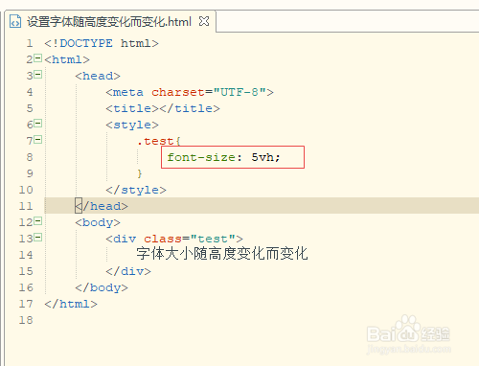The width and height of the screenshot is (479, 366).
Task: Click the closing </div> tag
Action: tap(128, 271)
